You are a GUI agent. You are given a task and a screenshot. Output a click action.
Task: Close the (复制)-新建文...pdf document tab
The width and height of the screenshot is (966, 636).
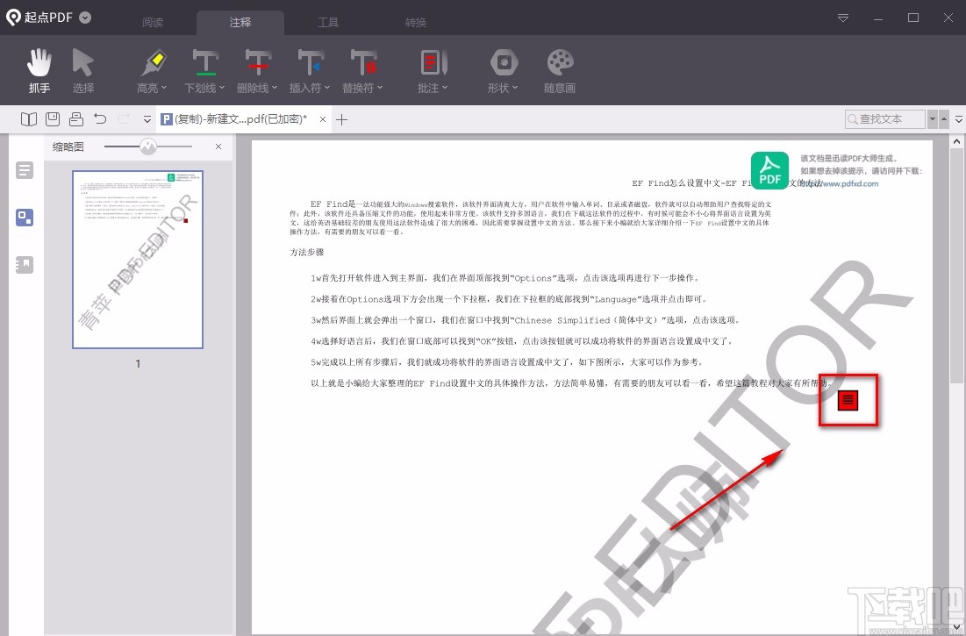(x=323, y=119)
